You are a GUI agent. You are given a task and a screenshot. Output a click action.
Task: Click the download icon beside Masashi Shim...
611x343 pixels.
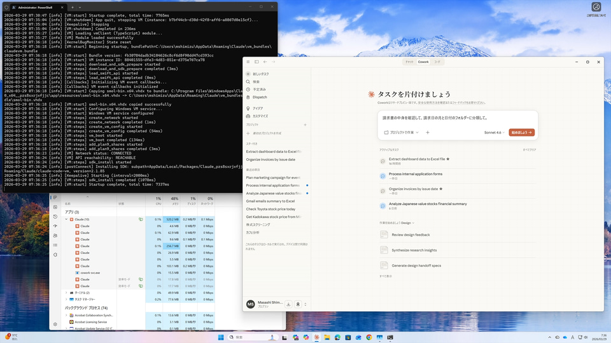pyautogui.click(x=288, y=304)
